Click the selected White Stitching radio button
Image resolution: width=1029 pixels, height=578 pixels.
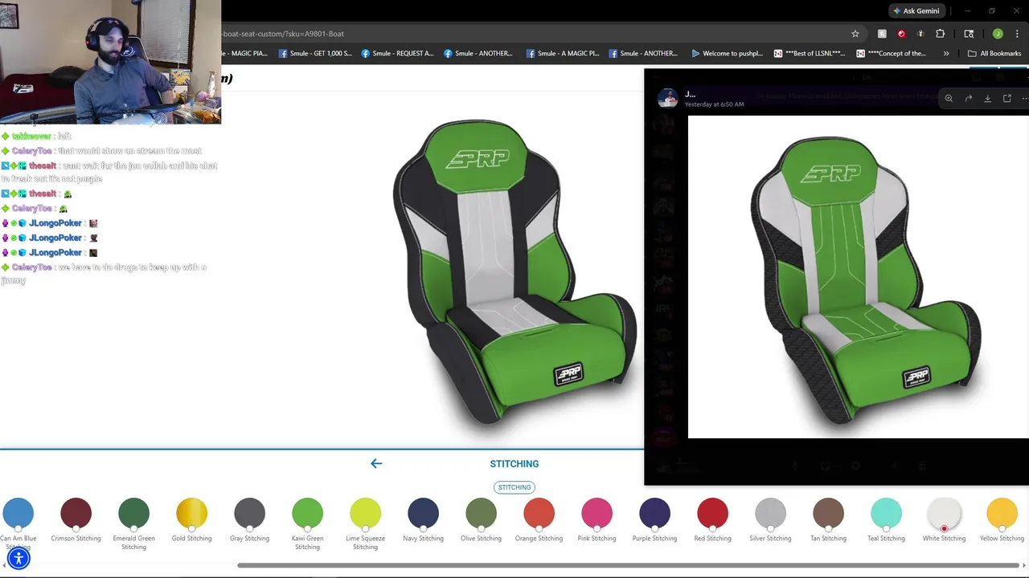944,528
